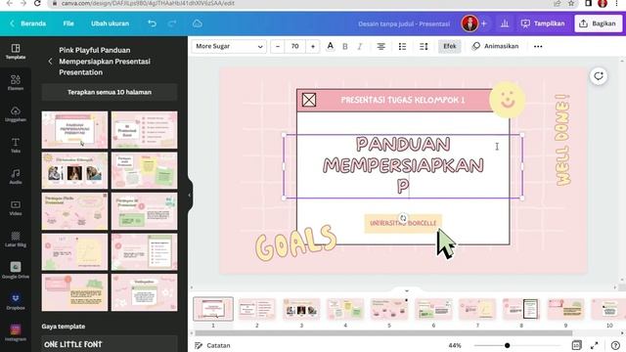Click Terapkan semua 10 halaman

click(x=110, y=92)
